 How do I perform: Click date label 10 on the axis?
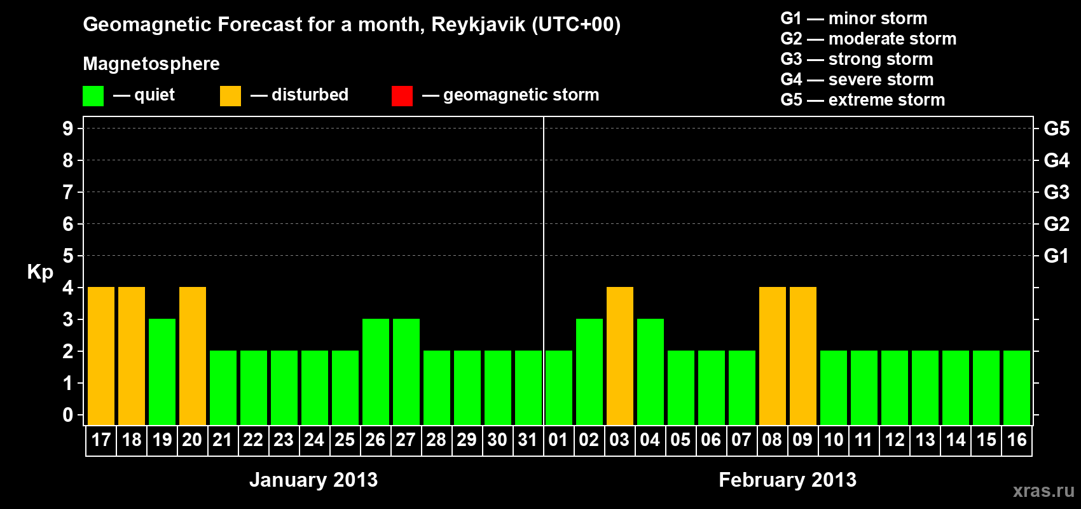(834, 440)
